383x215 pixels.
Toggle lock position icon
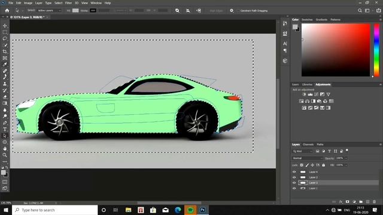coord(312,165)
